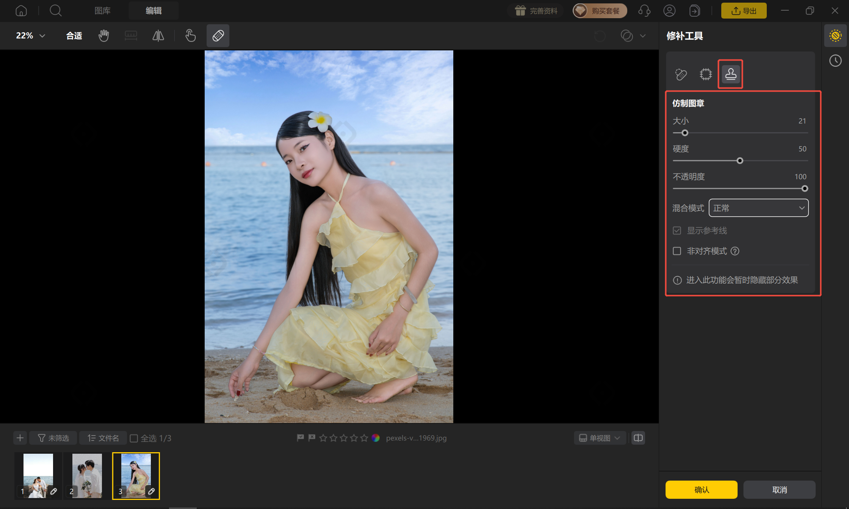
Task: Toggle the 显示参考线 checkbox
Action: coord(677,231)
